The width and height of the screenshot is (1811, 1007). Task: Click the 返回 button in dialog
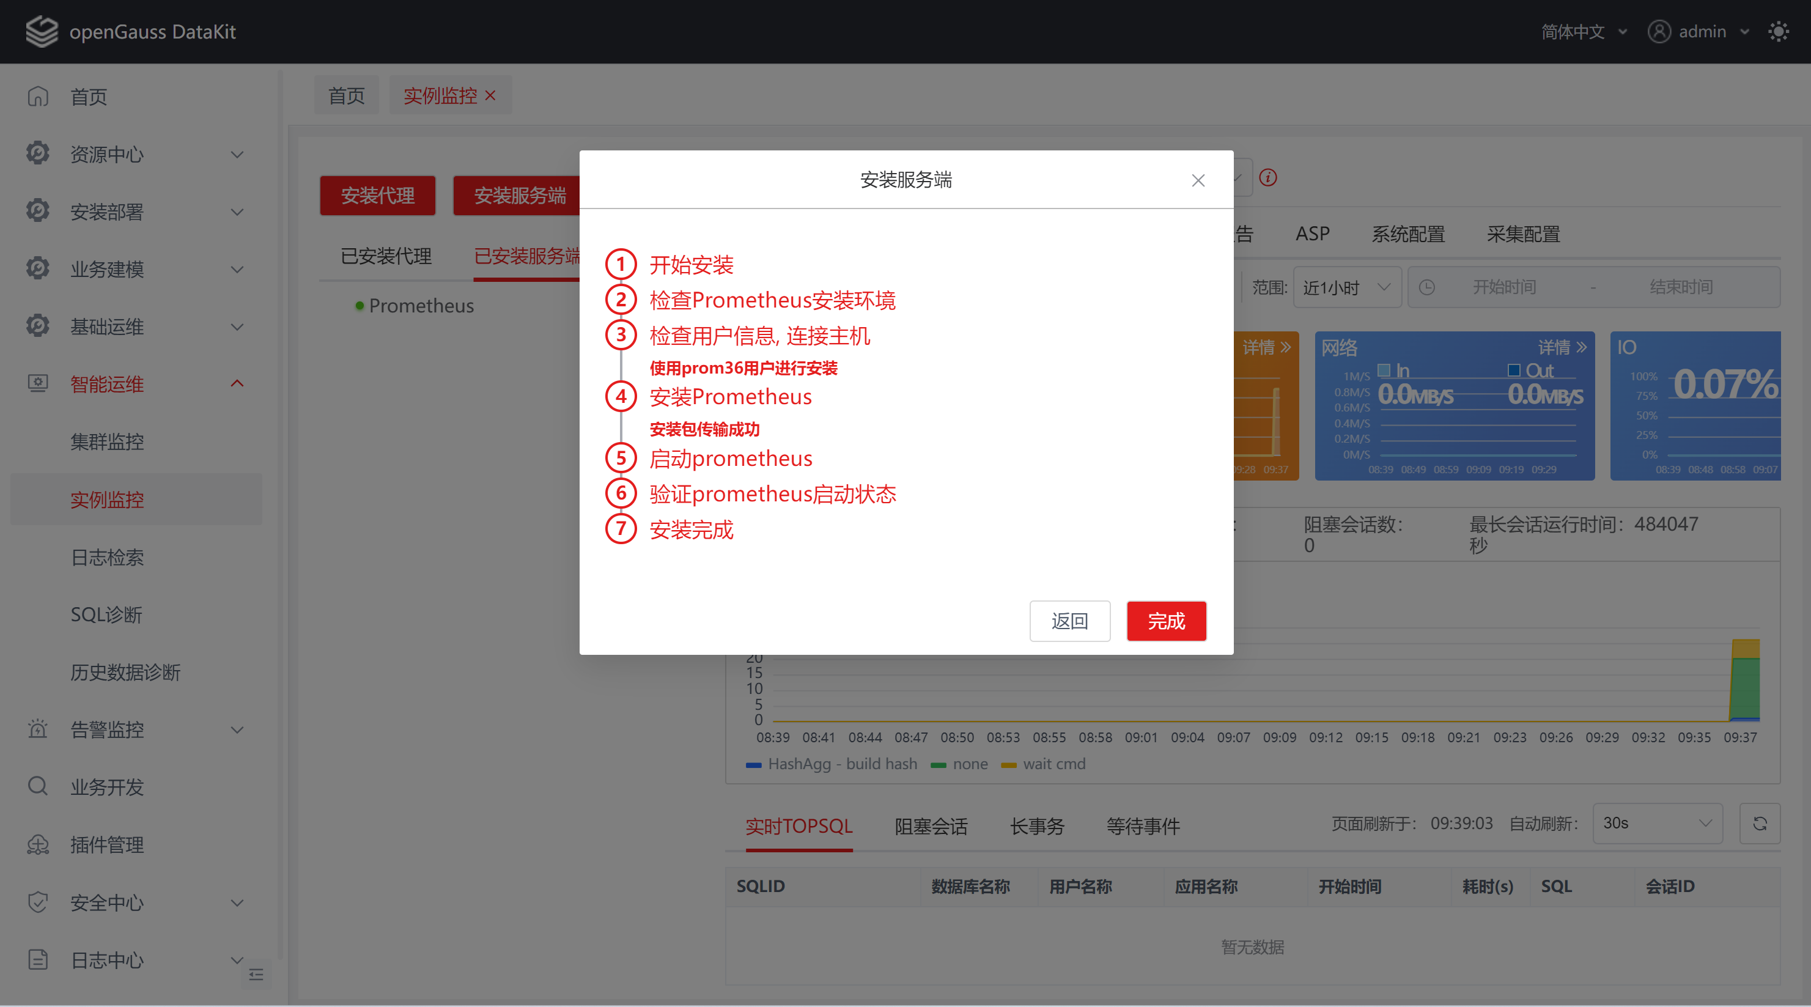click(1069, 621)
